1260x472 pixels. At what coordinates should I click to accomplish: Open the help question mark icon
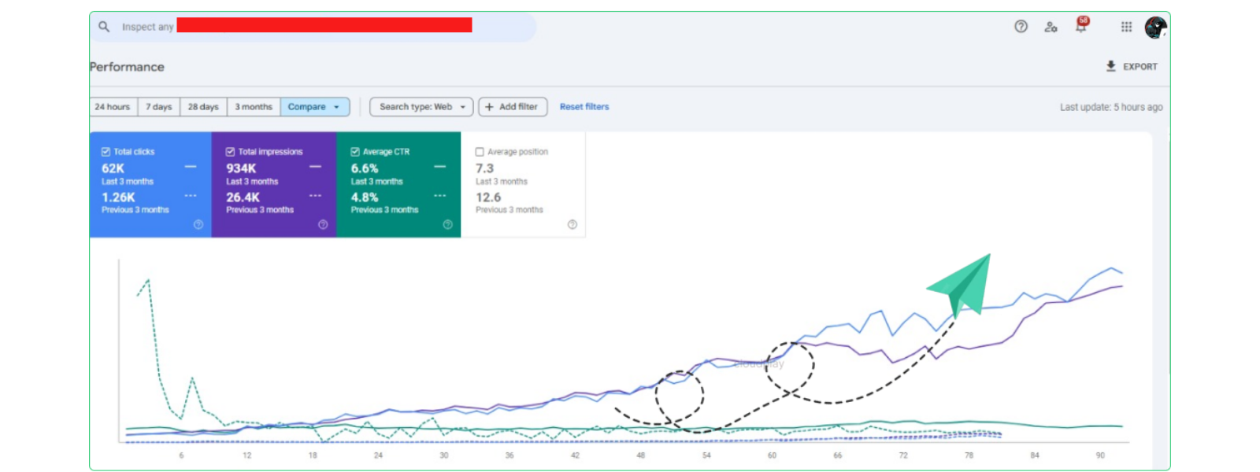point(1021,27)
